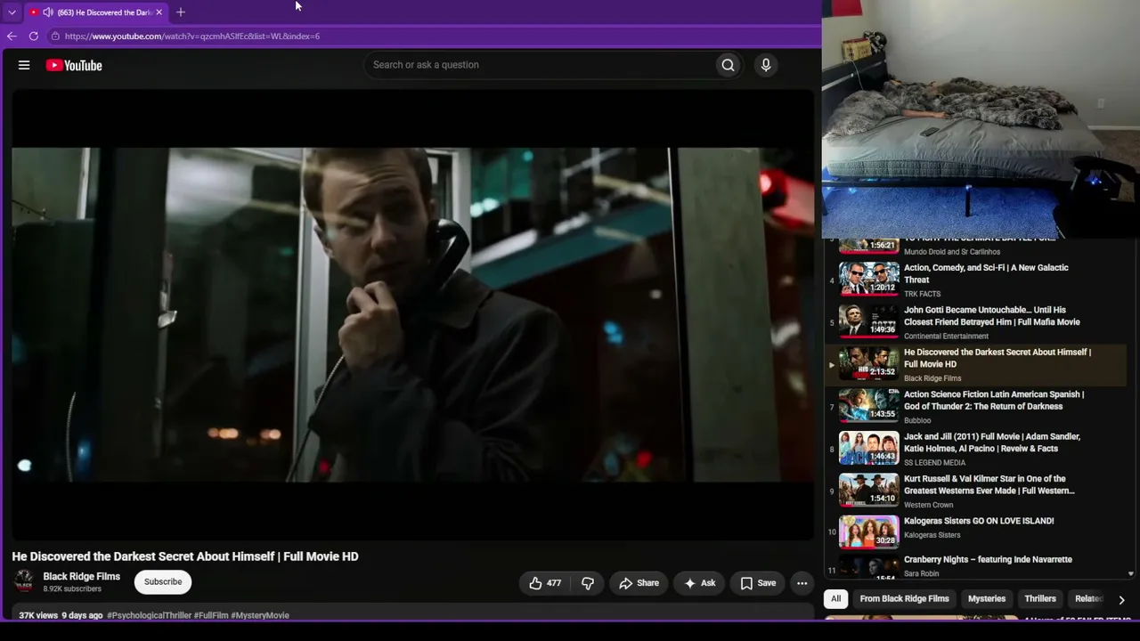Click the 'TRK FACTS' channel name
Viewport: 1140px width, 641px height.
922,294
